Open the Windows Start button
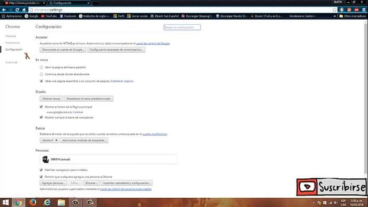Viewport: 368px width, 207px height. 5,202
